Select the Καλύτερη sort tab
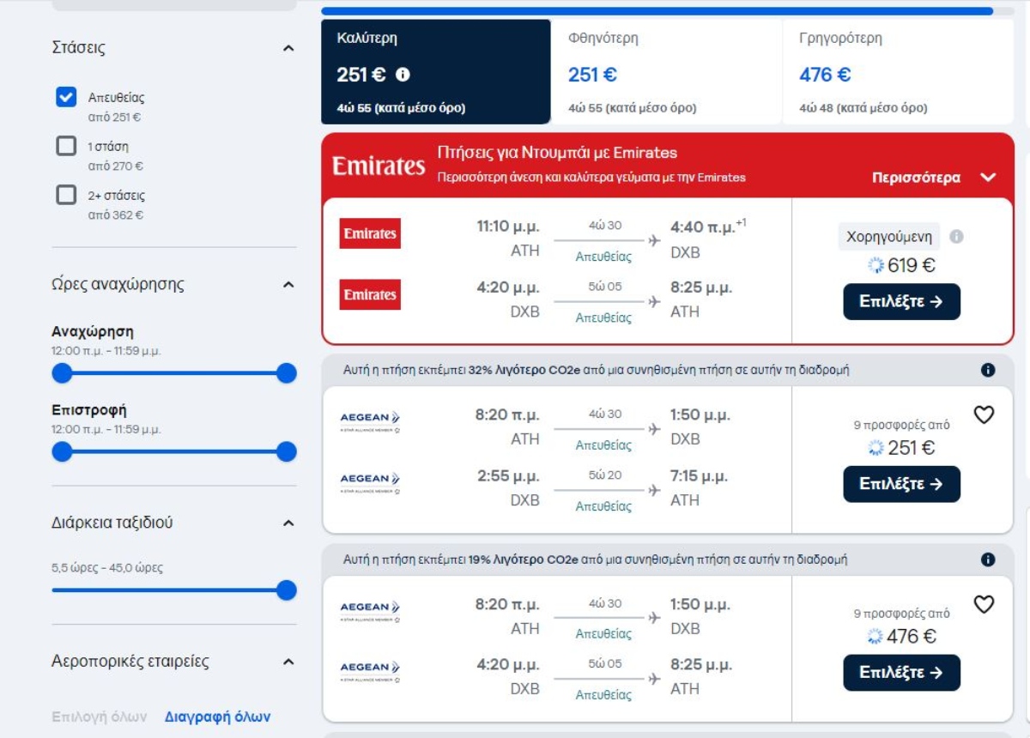 pyautogui.click(x=436, y=72)
